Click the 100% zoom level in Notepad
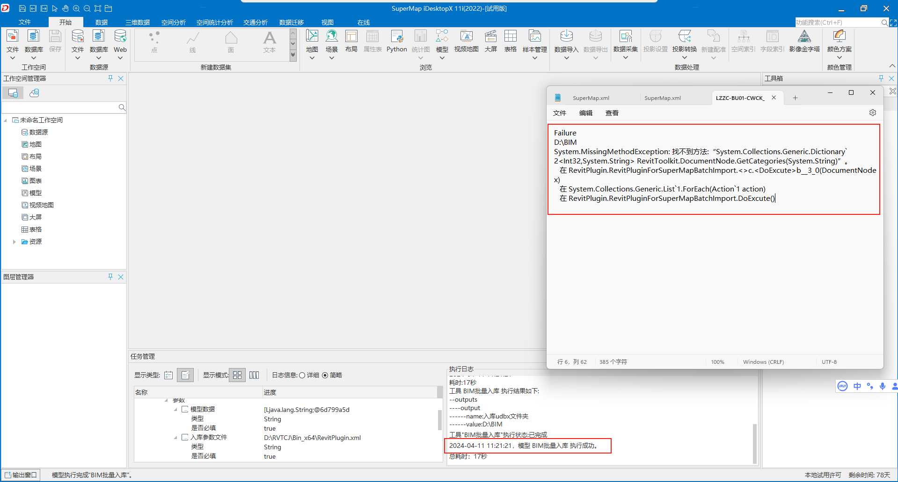Screen dimensions: 898x482 tap(717, 362)
